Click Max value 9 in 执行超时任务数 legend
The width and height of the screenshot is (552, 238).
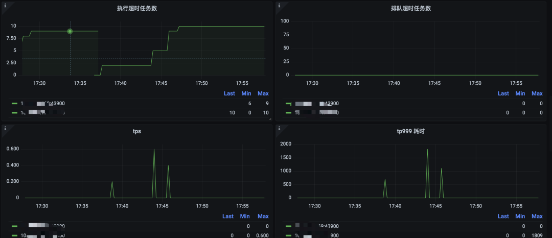coord(267,103)
